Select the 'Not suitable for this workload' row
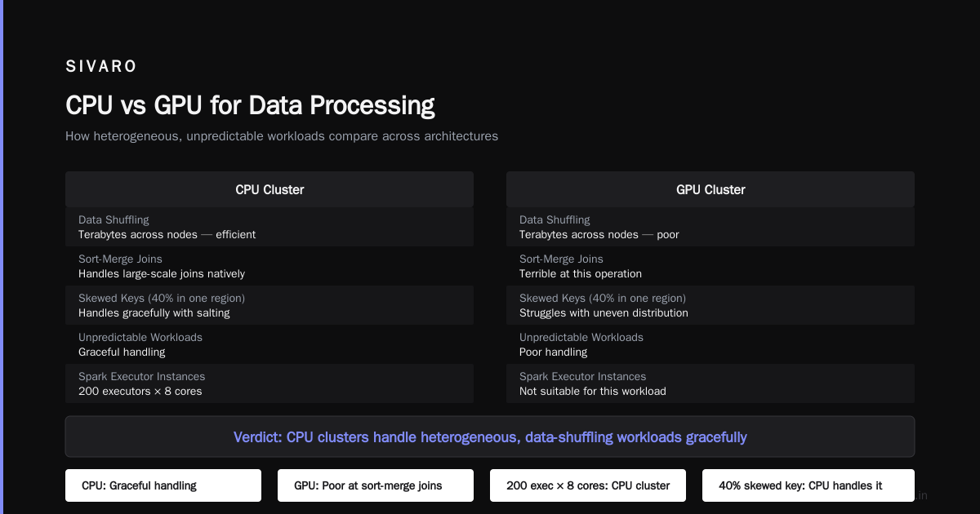This screenshot has width=980, height=514. [x=710, y=383]
